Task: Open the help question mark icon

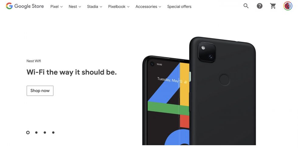Action: click(259, 6)
